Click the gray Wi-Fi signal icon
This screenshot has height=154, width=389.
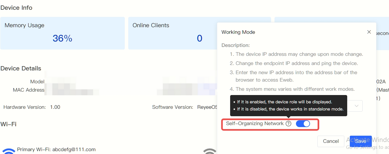point(210,151)
